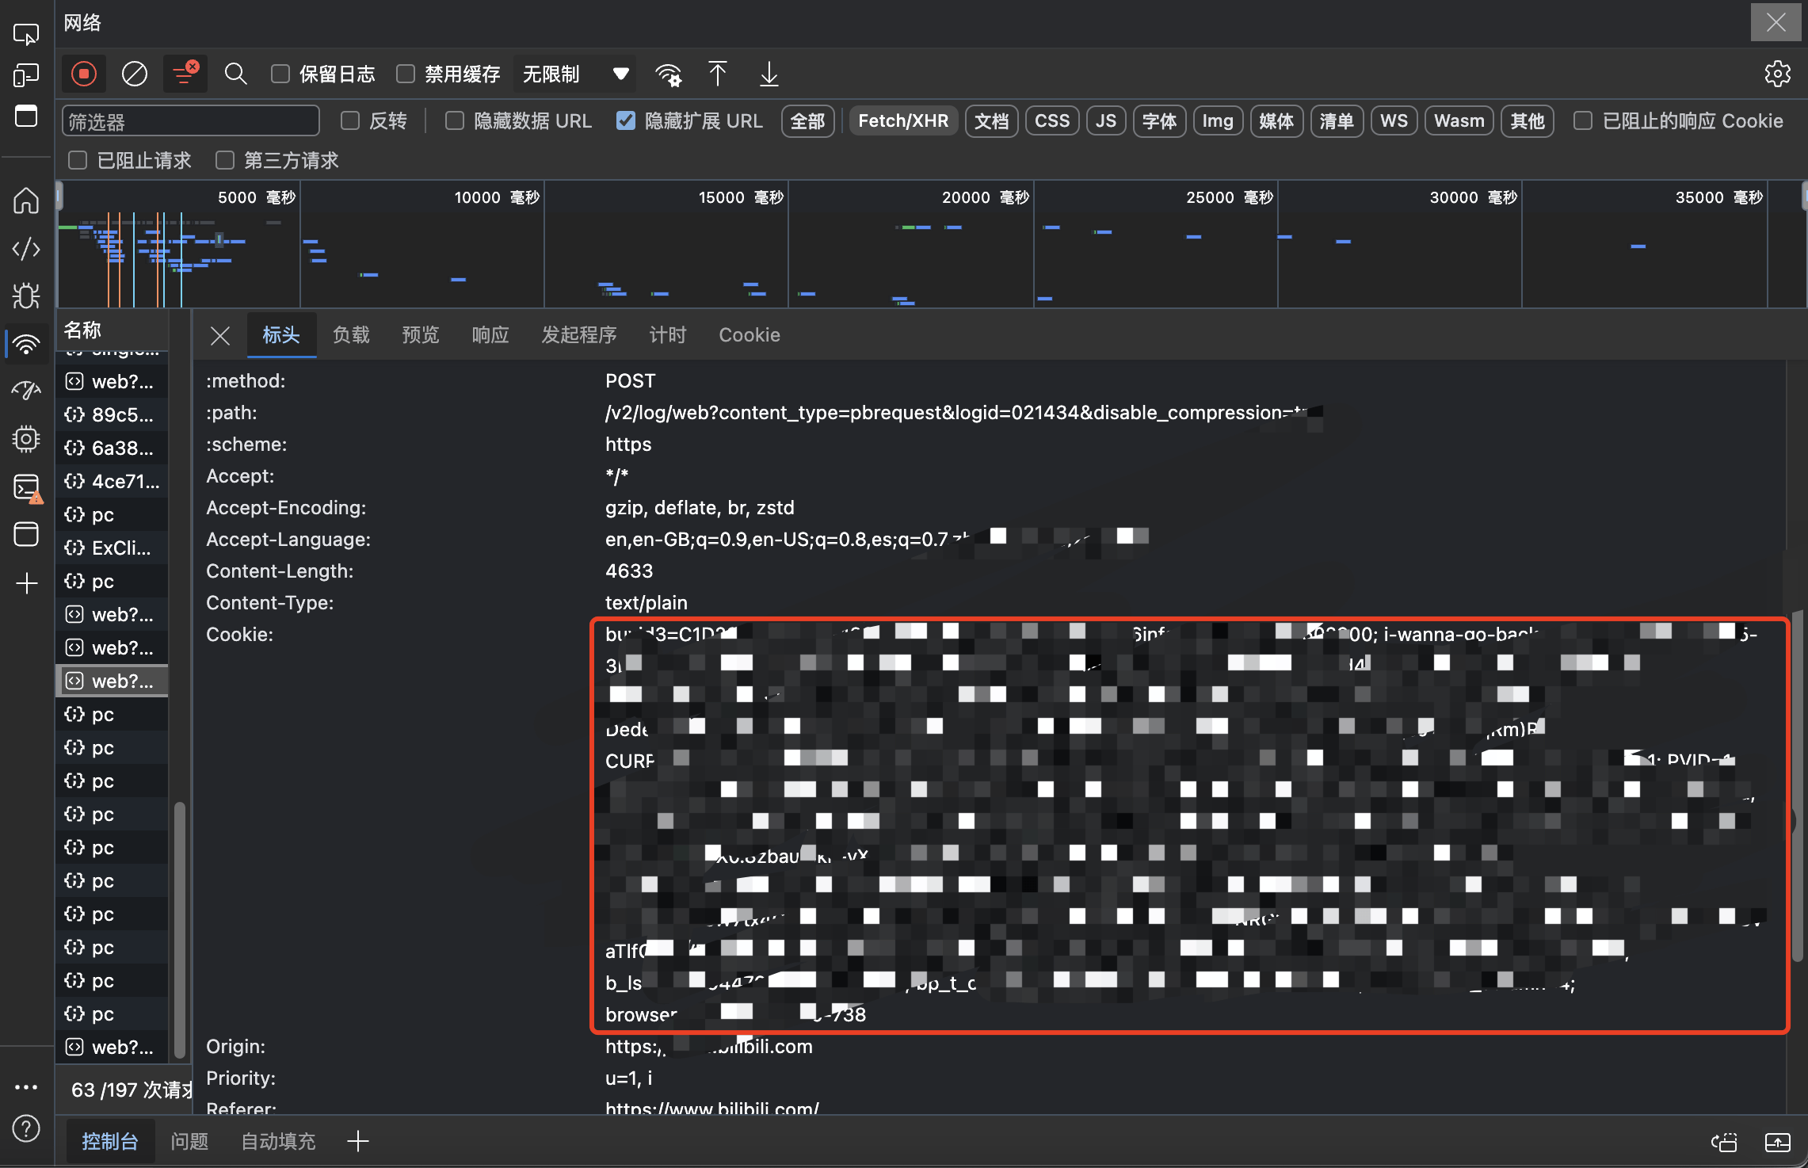Open the more tools plus in sidebar
Screen dimensions: 1808x1168
(x=26, y=583)
